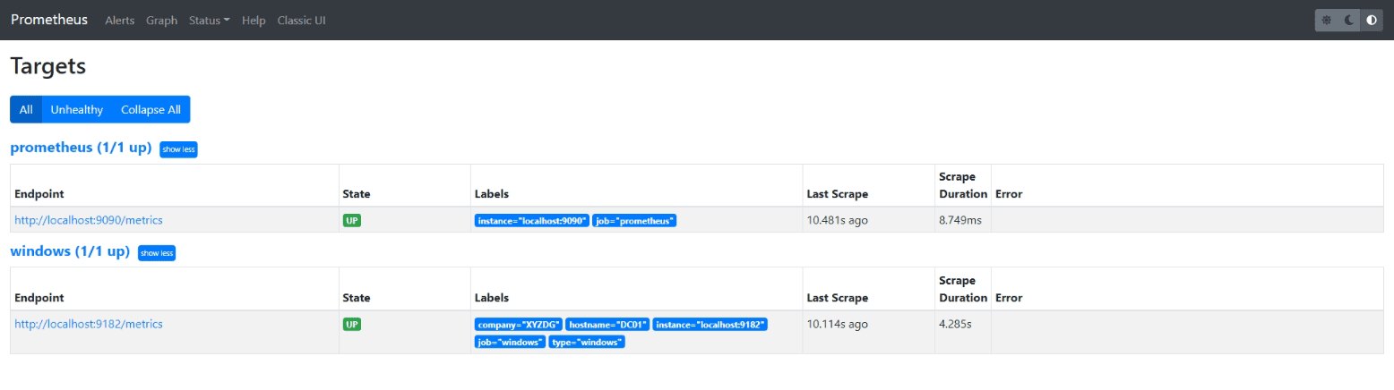
Task: Collapse windows group with show less
Action: pos(157,253)
